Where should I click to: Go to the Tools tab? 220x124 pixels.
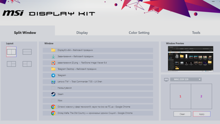(196, 32)
